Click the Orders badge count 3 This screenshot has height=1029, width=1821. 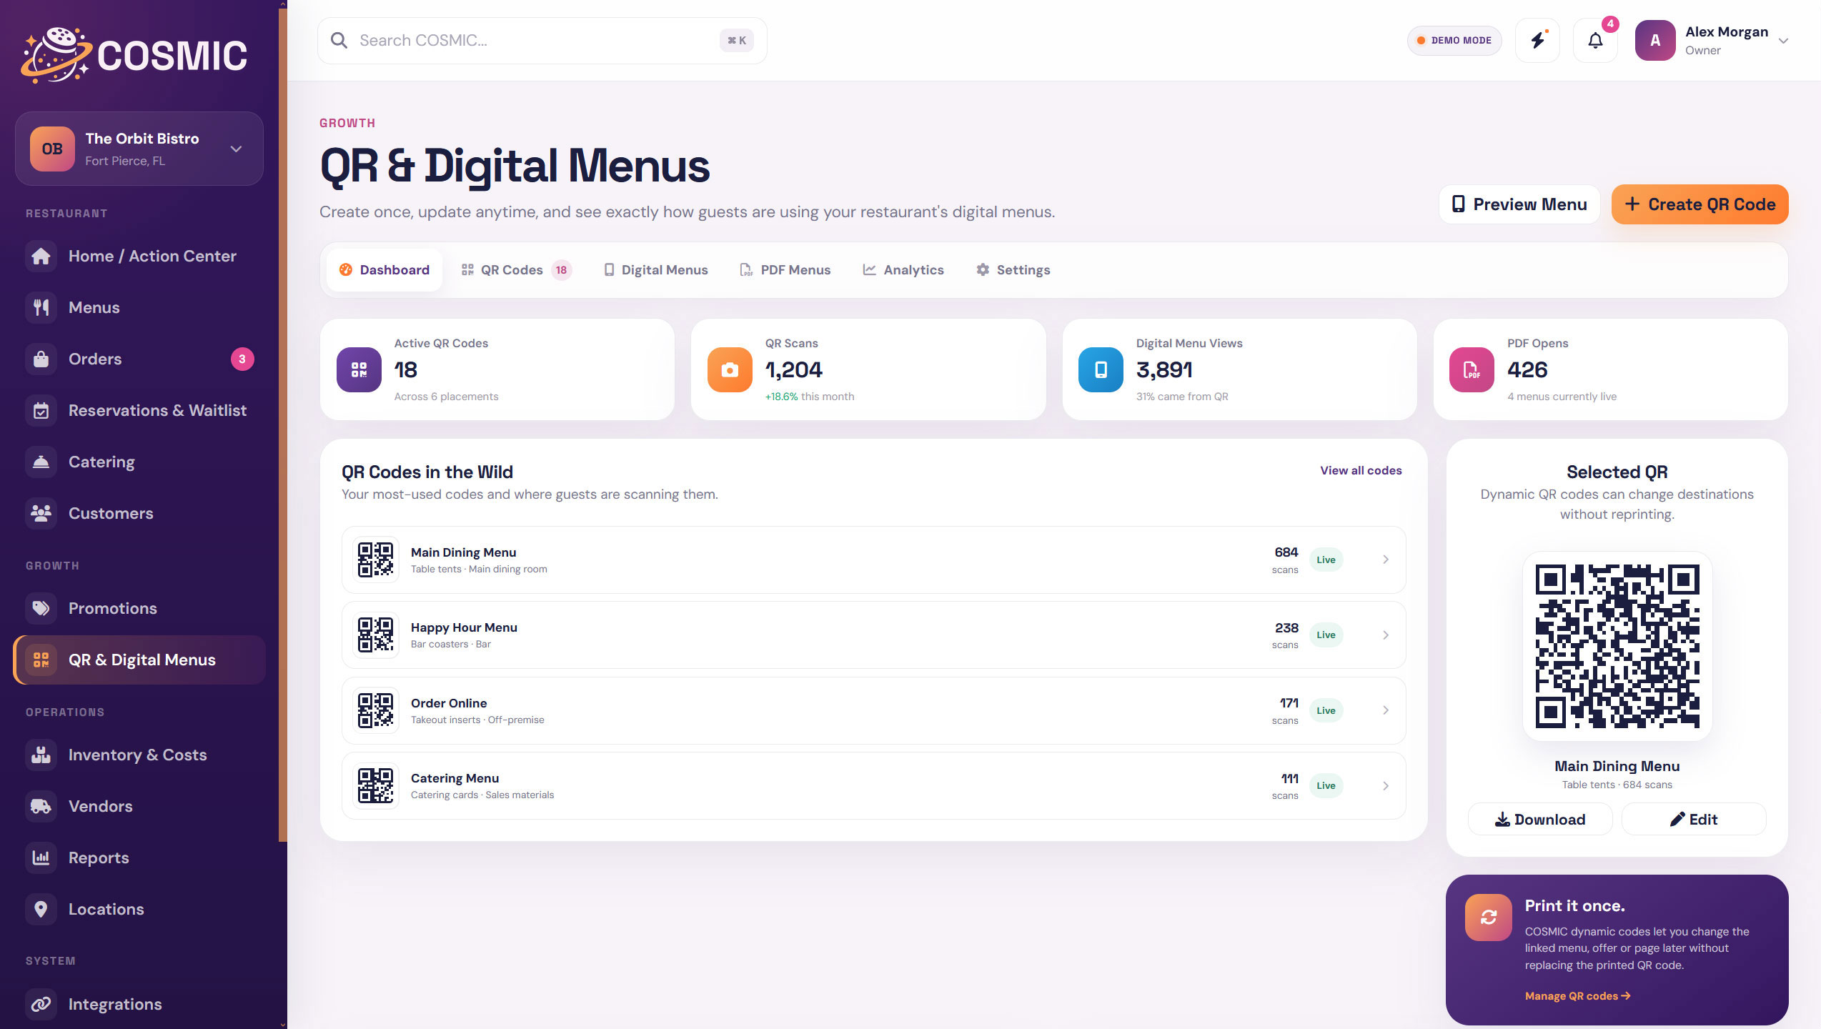(242, 359)
